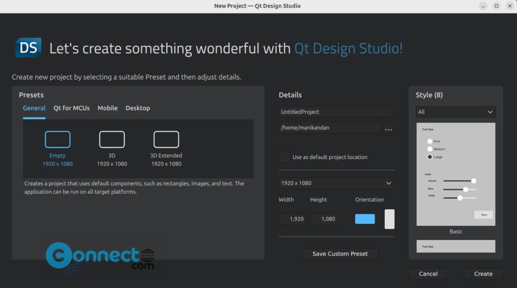This screenshot has height=288, width=517.
Task: Select portrait orientation icon
Action: (389, 219)
